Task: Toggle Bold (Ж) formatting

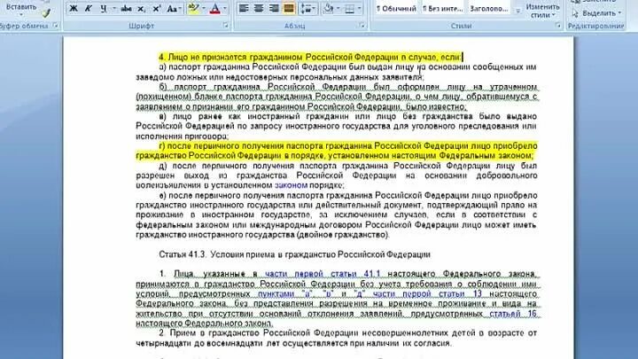Action: 74,8
